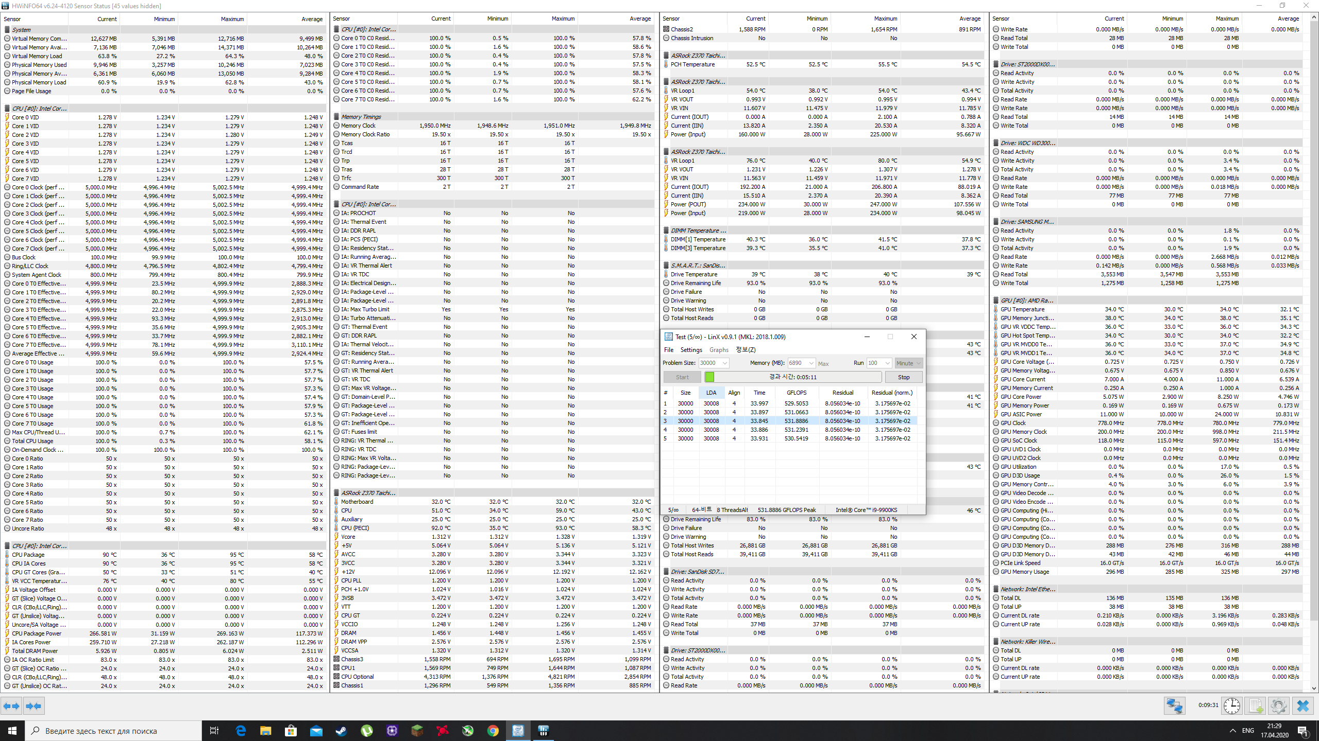Open Google Chrome from the taskbar
1319x741 pixels.
493,731
